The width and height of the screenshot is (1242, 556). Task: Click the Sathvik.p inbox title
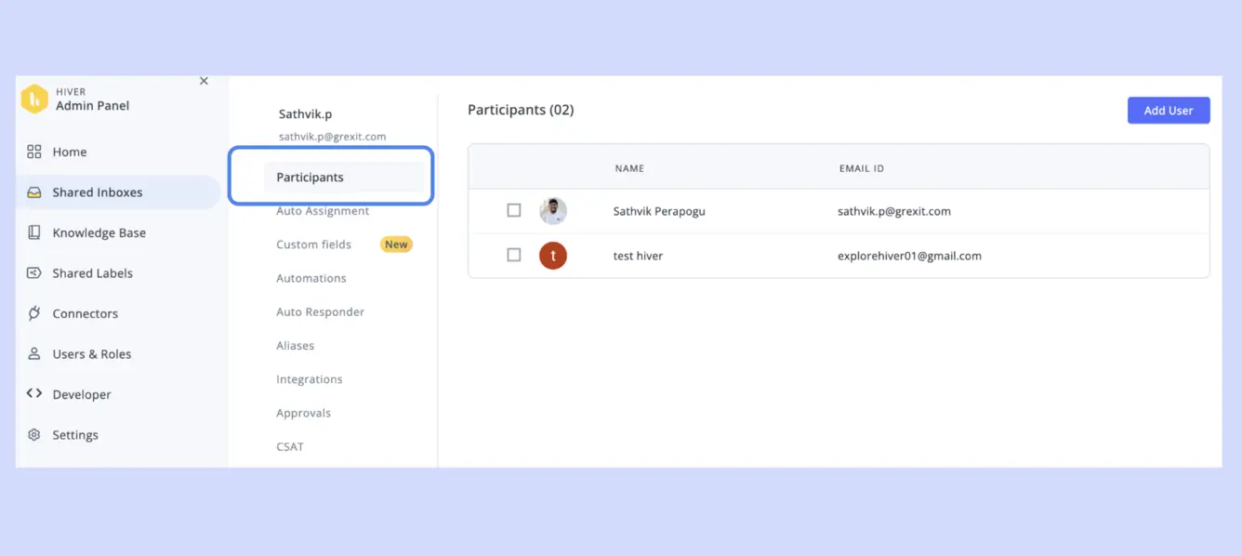(305, 113)
